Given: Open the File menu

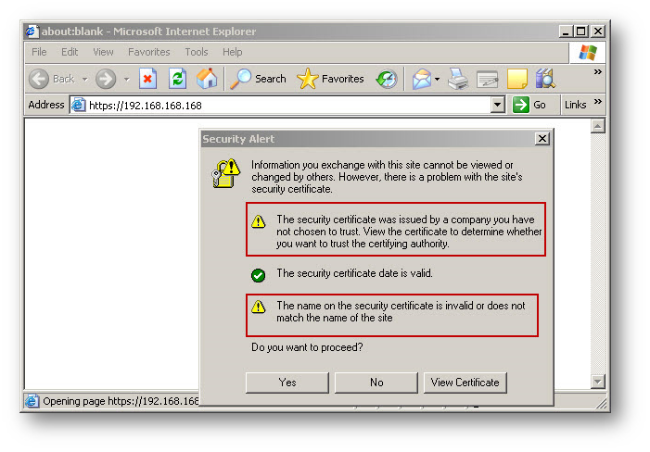Looking at the screenshot, I should 39,52.
